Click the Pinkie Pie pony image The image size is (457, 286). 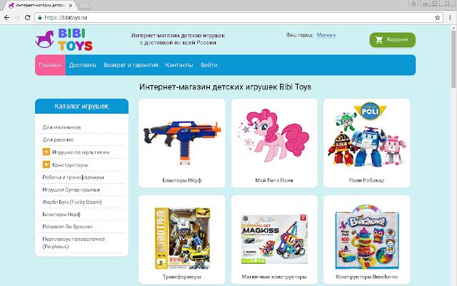pyautogui.click(x=274, y=135)
